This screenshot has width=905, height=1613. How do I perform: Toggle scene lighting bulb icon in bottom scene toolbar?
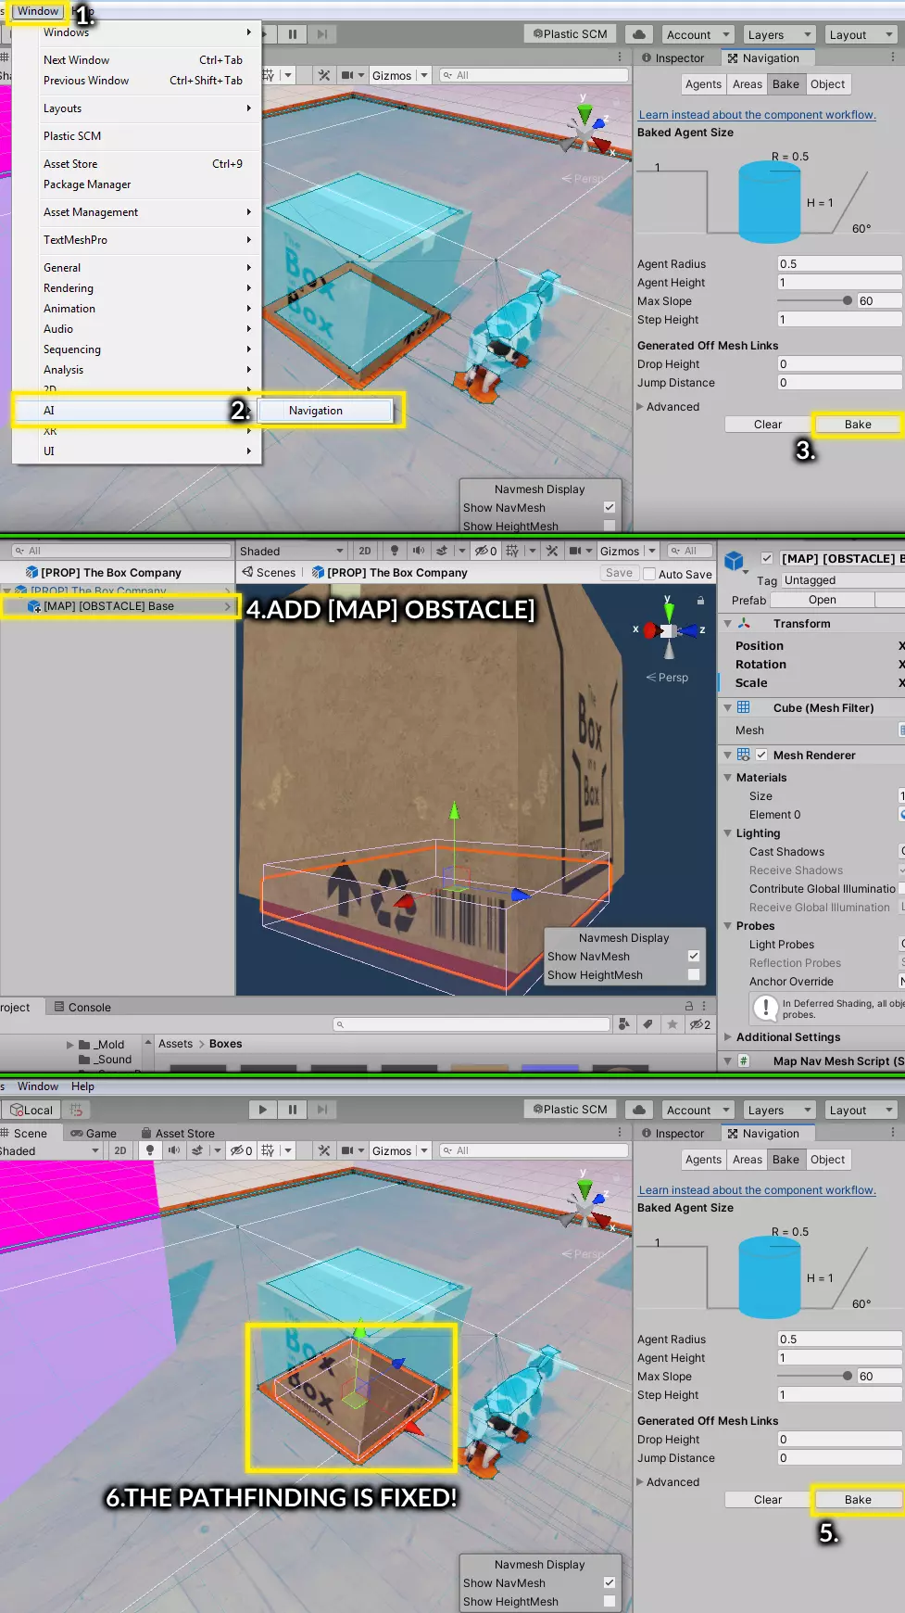150,1150
